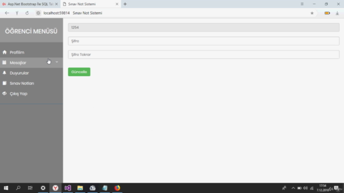Open File Explorer from taskbar
The height and width of the screenshot is (193, 344).
point(80,188)
